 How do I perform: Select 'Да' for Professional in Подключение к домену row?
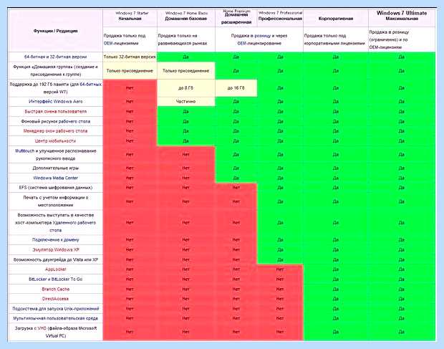point(280,239)
